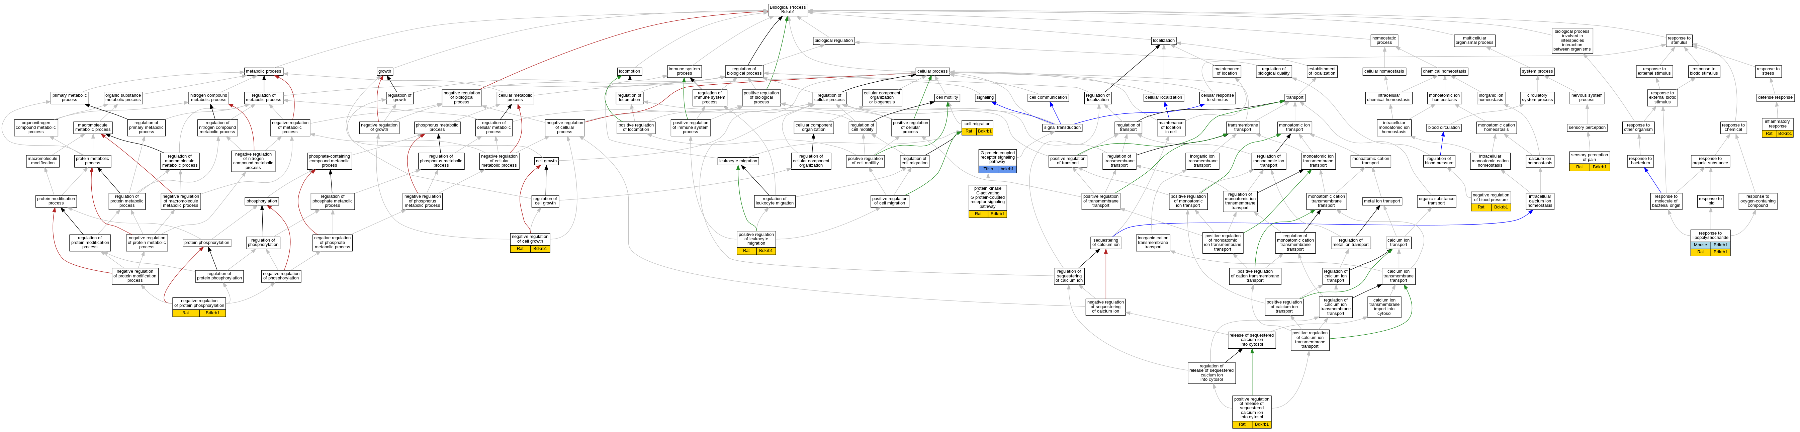1800x432 pixels.
Task: Click the root node 'Biological Process Bdkrb1'
Action: [x=788, y=10]
